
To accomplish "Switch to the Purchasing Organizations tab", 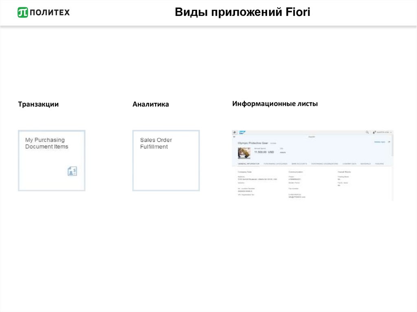I will pyautogui.click(x=325, y=164).
